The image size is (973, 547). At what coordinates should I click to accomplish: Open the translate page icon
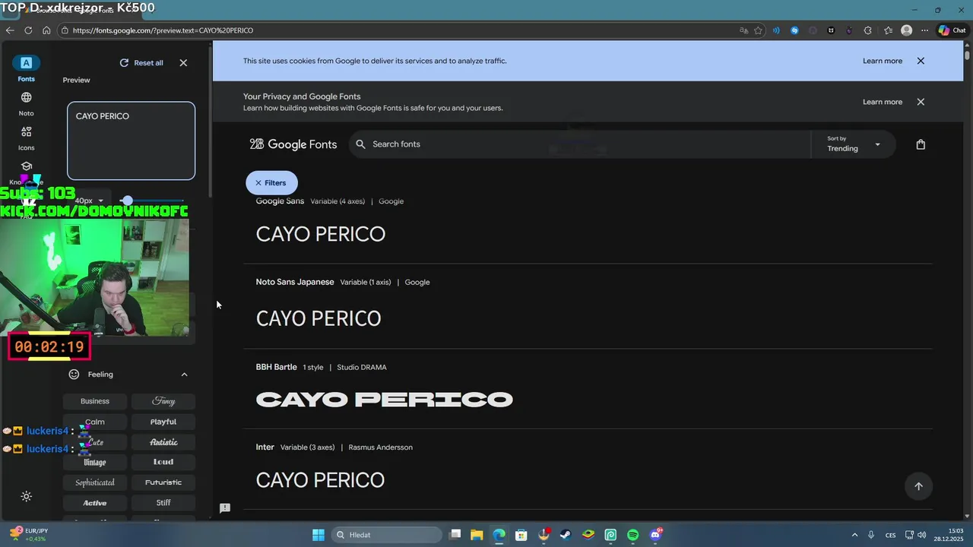(x=743, y=30)
